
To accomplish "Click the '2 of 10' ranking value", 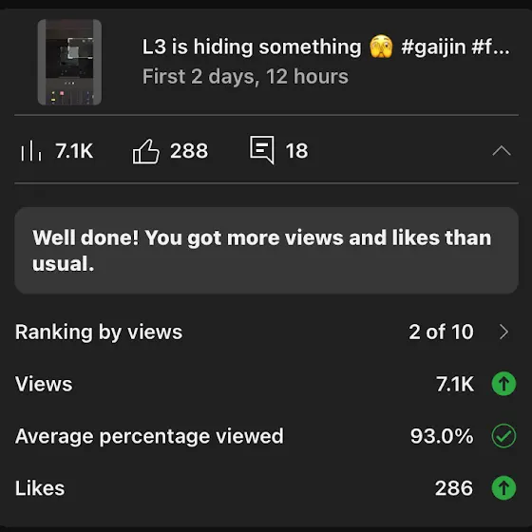I will [441, 332].
